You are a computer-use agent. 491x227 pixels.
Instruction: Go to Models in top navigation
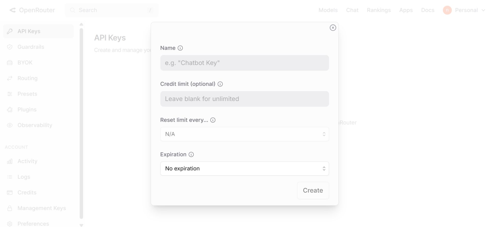328,10
